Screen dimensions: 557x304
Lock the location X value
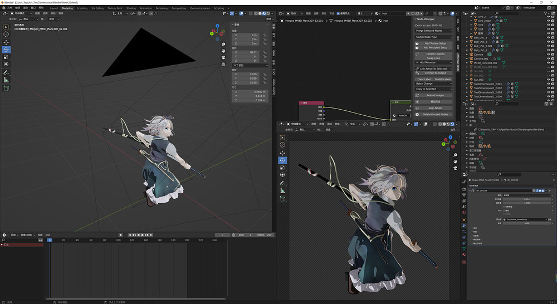click(265, 35)
